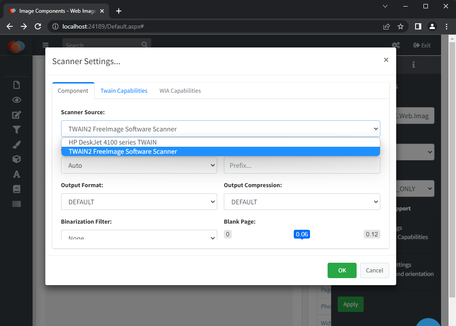The height and width of the screenshot is (326, 456).
Task: Click the green Apply button in the background
Action: pyautogui.click(x=350, y=304)
